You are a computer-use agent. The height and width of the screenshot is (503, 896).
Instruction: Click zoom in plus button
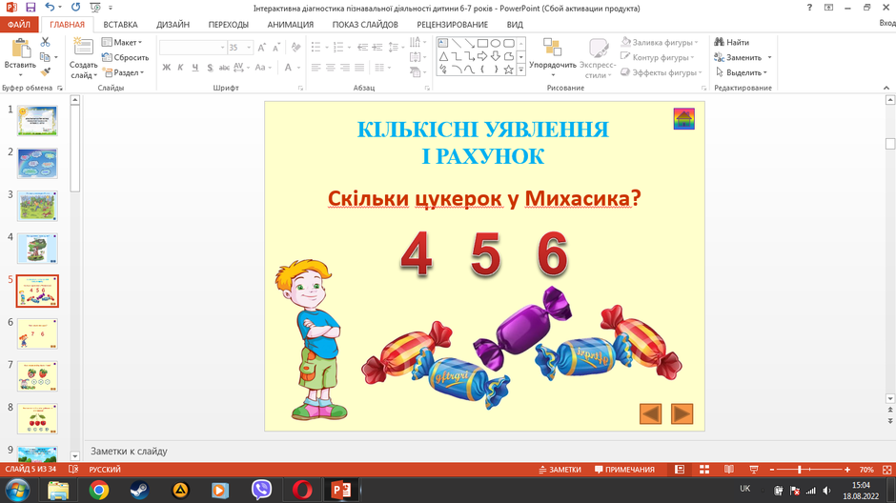coord(847,470)
